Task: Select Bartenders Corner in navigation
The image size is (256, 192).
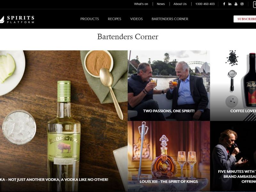Action: point(170,19)
